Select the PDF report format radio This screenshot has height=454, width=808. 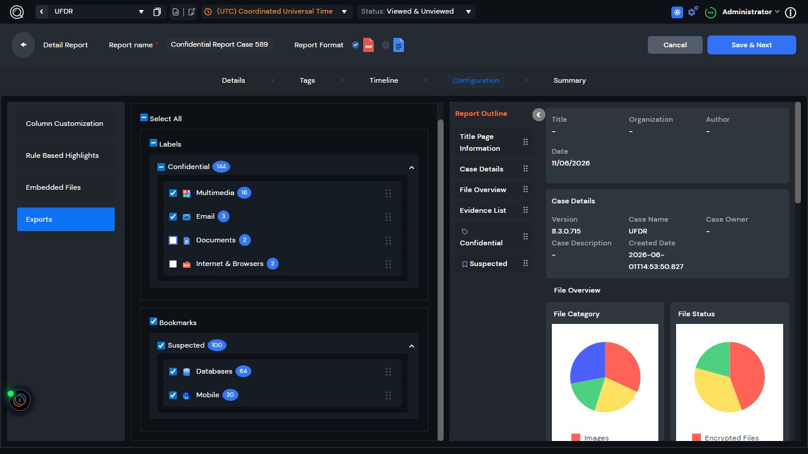pos(355,45)
